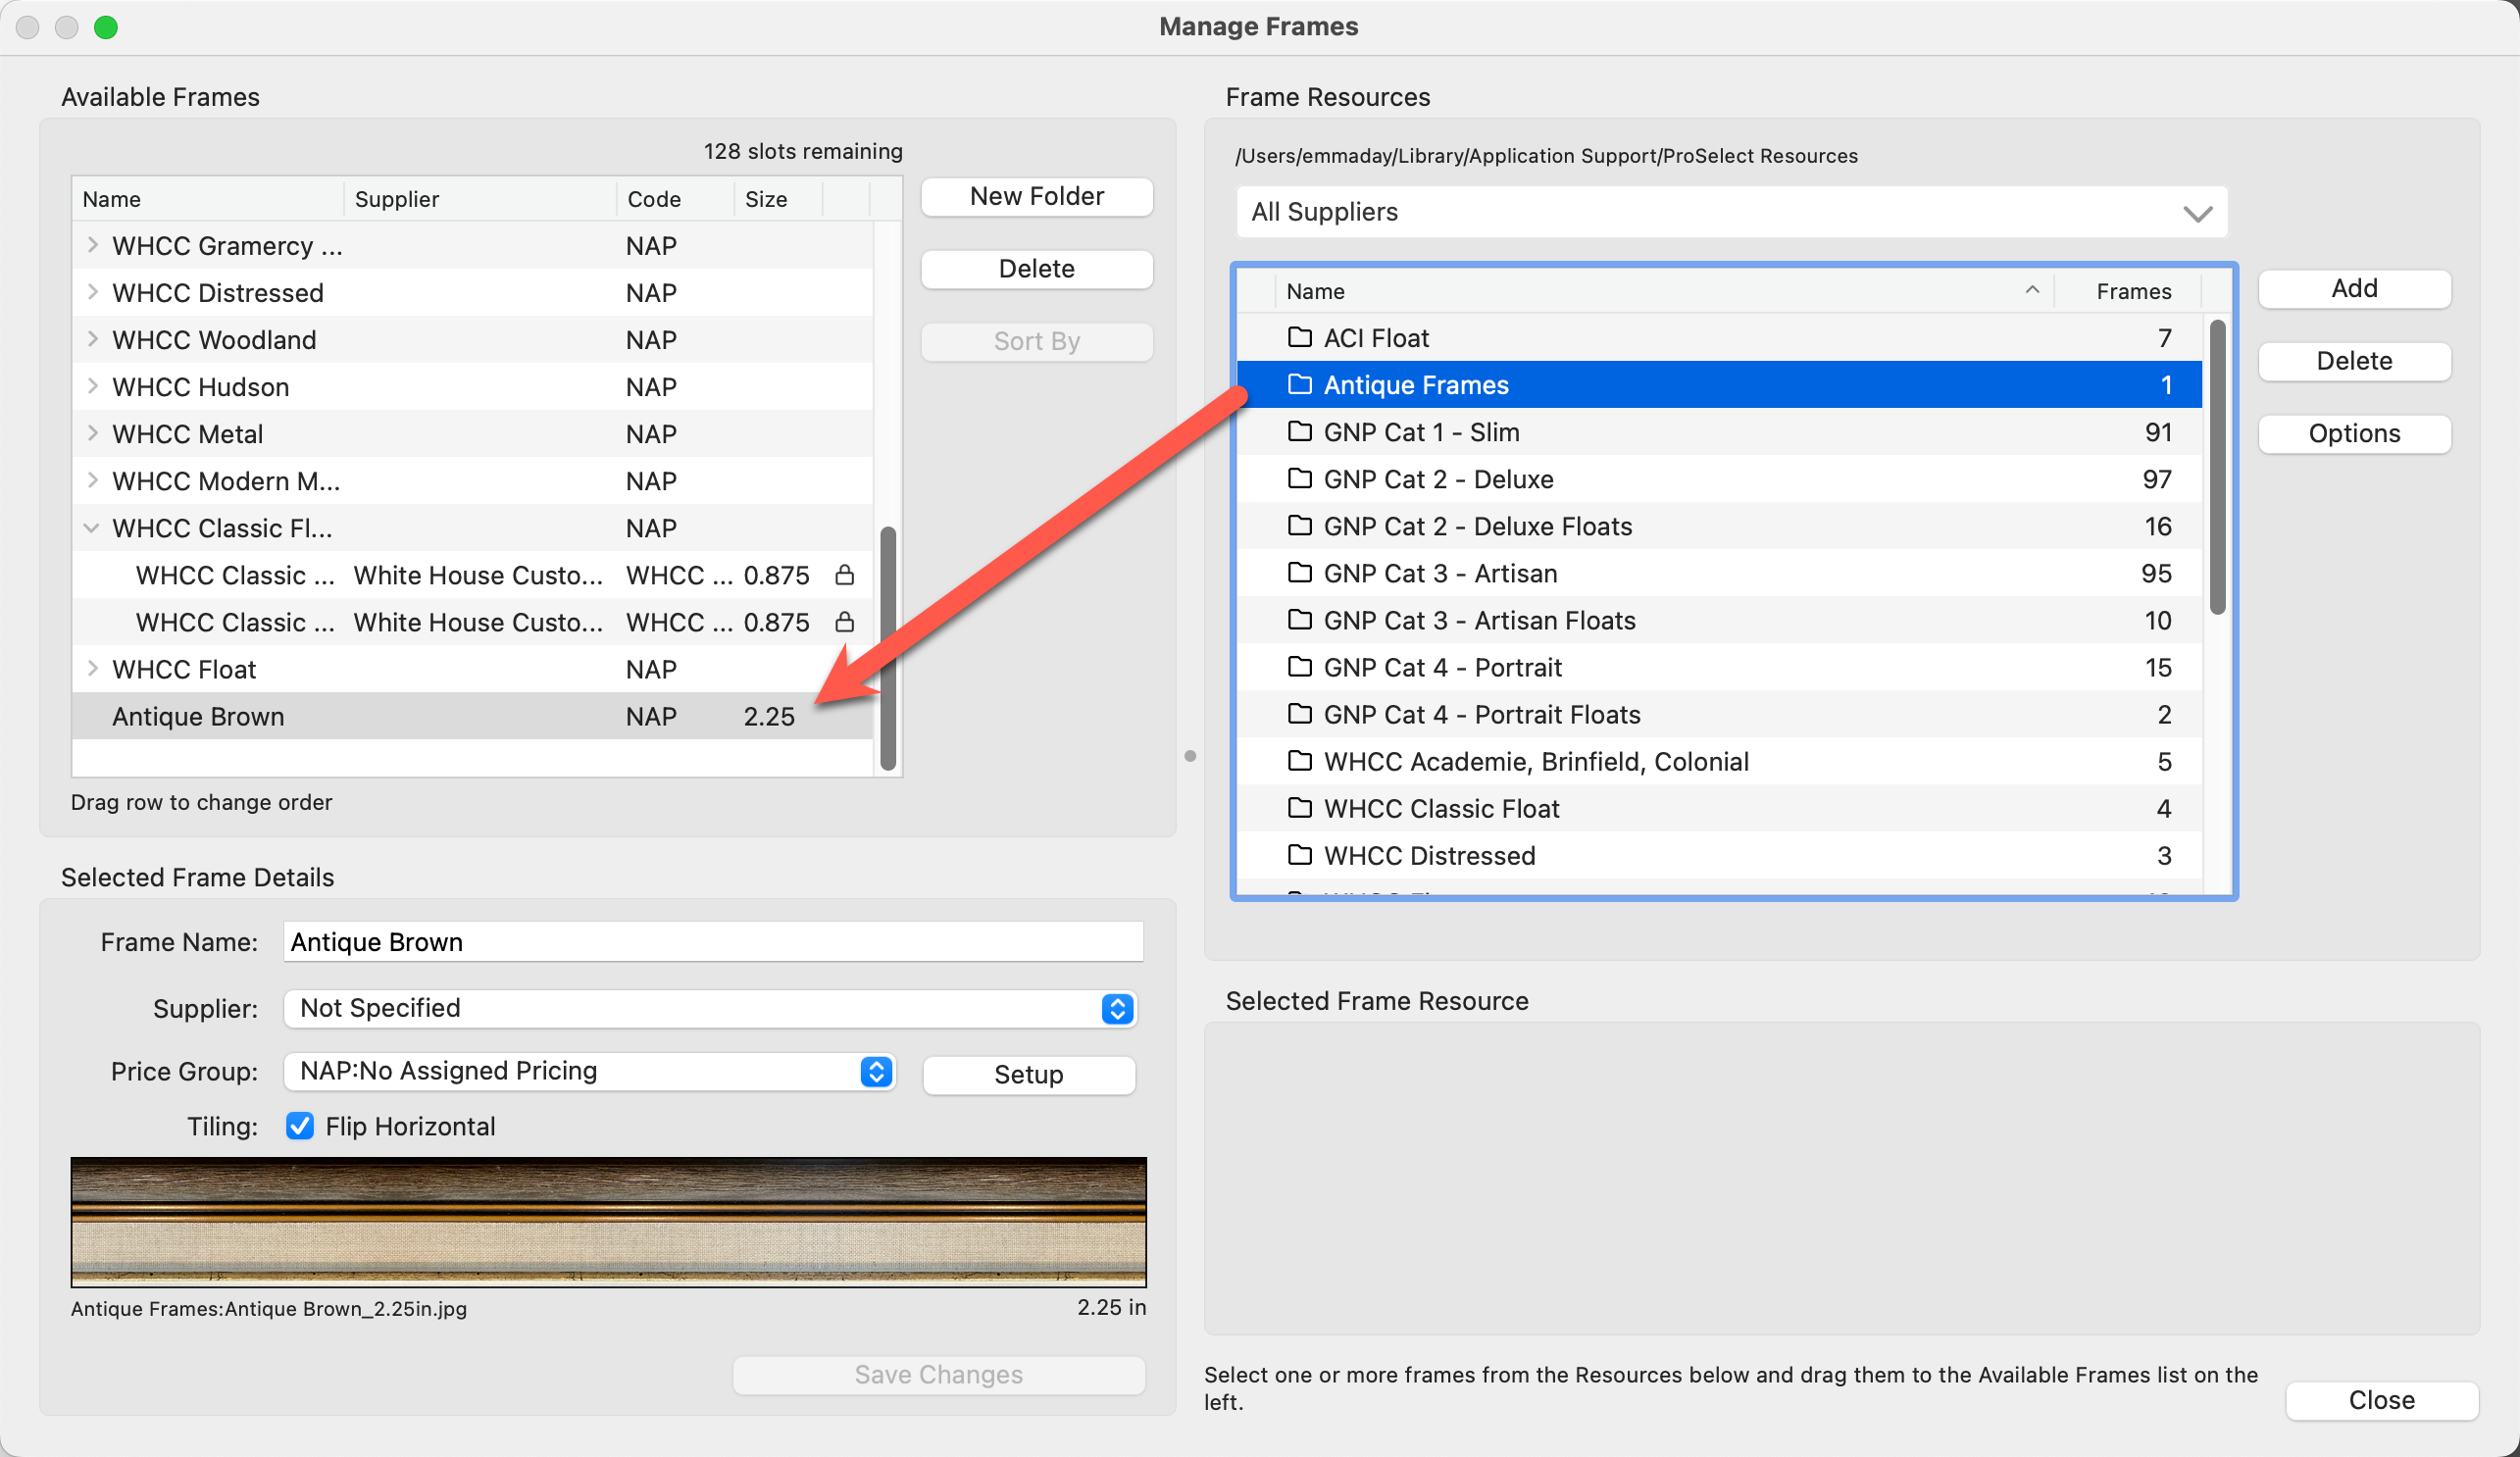This screenshot has height=1457, width=2520.
Task: Click the WHCC Distressed resource folder icon
Action: tap(1299, 855)
